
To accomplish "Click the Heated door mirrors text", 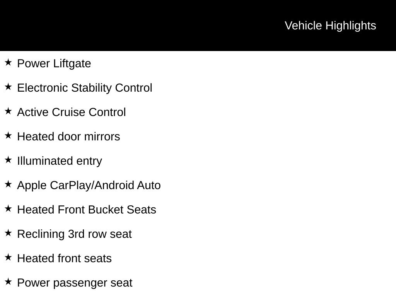I will pos(68,137).
